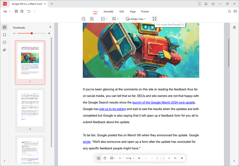Select the Hand tool in floating bar

point(105,158)
